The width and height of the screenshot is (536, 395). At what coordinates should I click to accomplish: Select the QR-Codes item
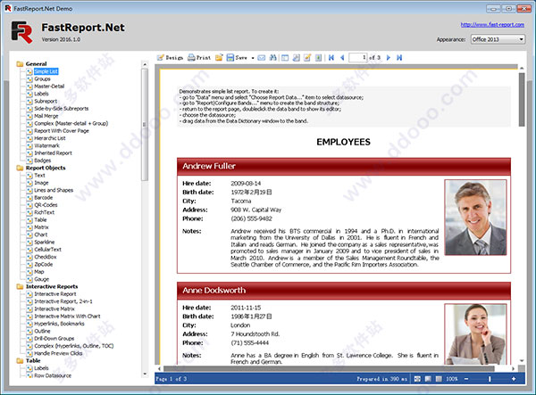(46, 205)
